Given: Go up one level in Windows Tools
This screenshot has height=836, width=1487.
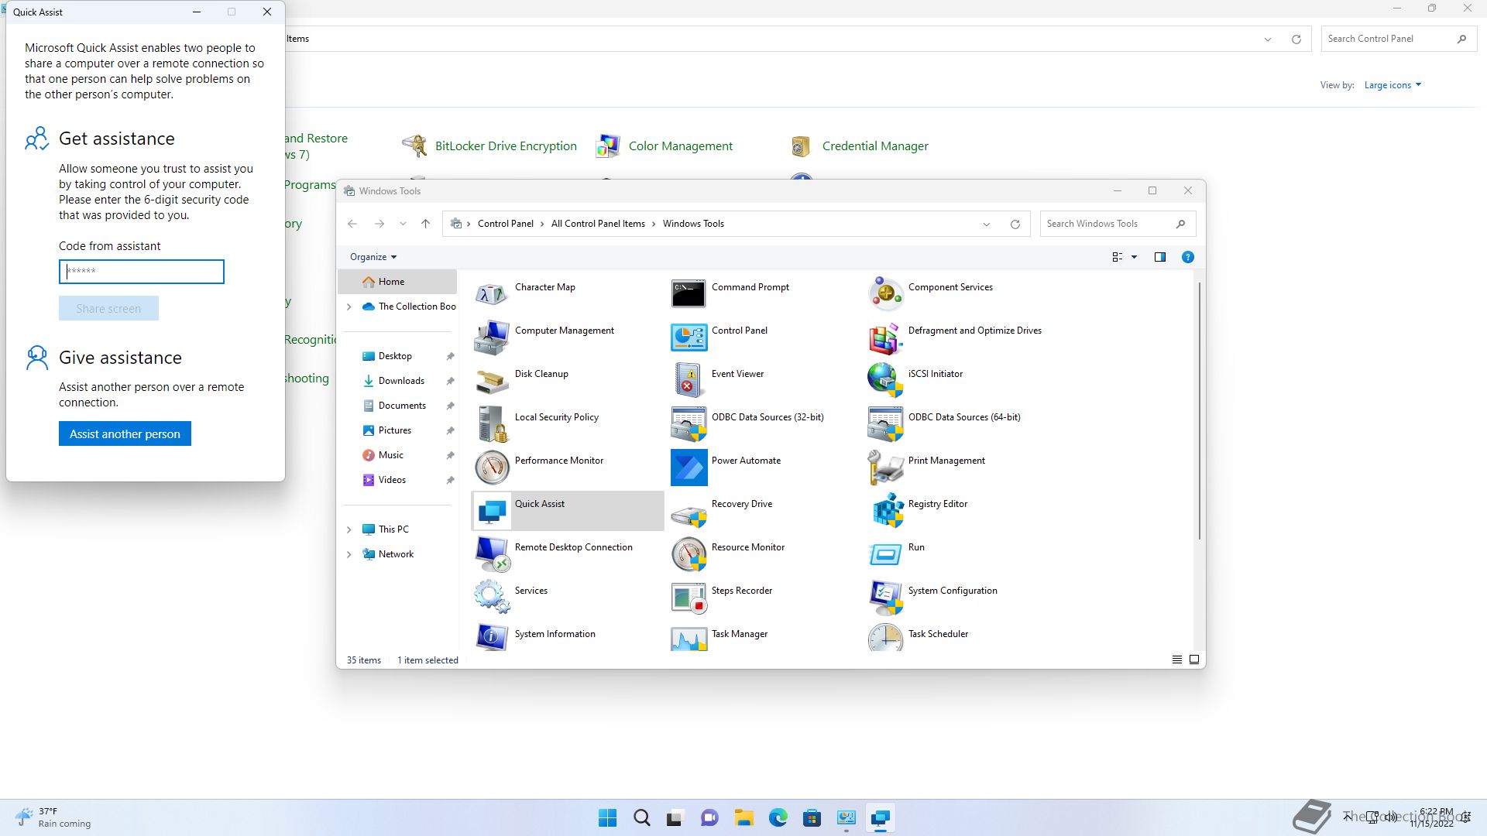Looking at the screenshot, I should (x=425, y=224).
